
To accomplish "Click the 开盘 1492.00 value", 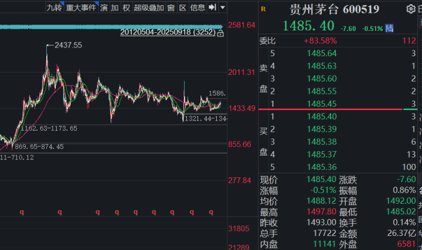I will [x=401, y=201].
